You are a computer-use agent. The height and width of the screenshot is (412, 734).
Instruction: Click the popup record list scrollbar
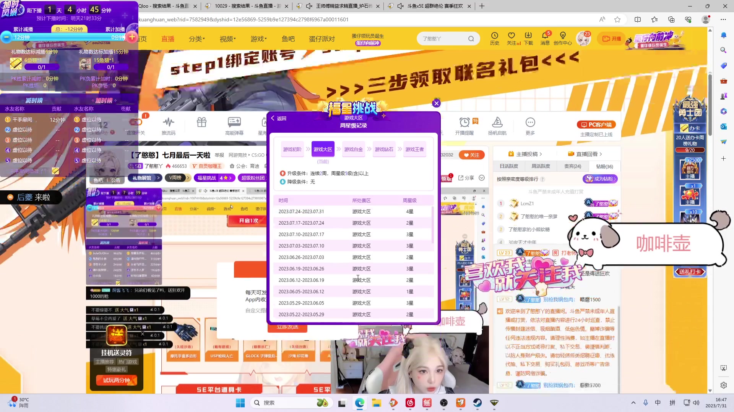coord(432,225)
